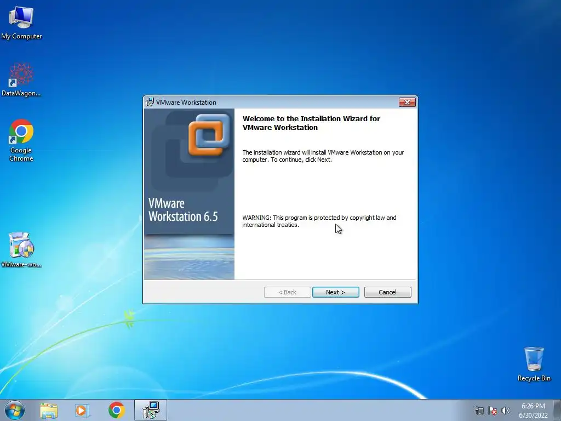Click the network tray icon

479,411
